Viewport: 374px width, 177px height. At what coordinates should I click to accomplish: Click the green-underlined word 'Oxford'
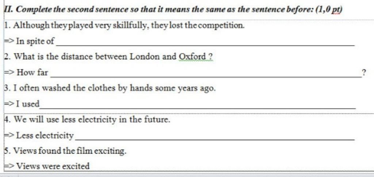192,56
